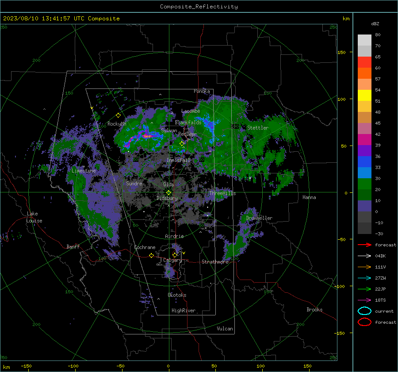Select the red 60–65 dBZ color swatch
The height and width of the screenshot is (372, 398).
click(x=364, y=62)
